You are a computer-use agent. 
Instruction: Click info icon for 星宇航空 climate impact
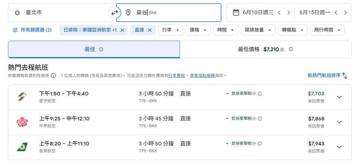click(x=260, y=94)
